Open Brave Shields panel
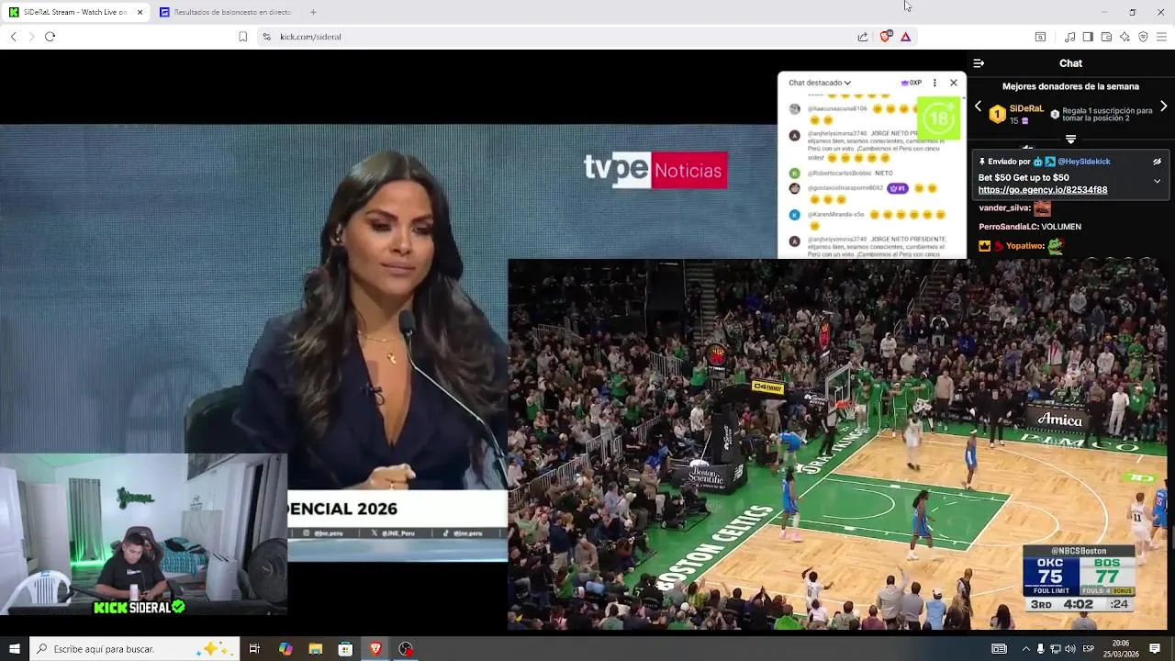1175x661 pixels. pos(886,37)
